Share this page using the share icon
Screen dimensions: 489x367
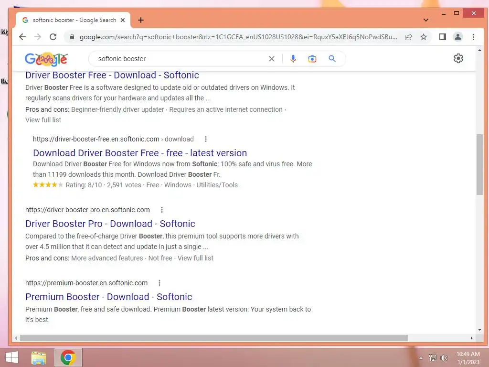[x=408, y=37]
